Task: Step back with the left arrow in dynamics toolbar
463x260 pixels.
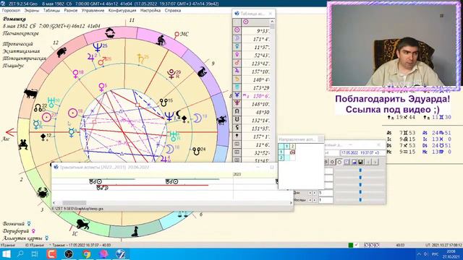Action: pos(368,162)
